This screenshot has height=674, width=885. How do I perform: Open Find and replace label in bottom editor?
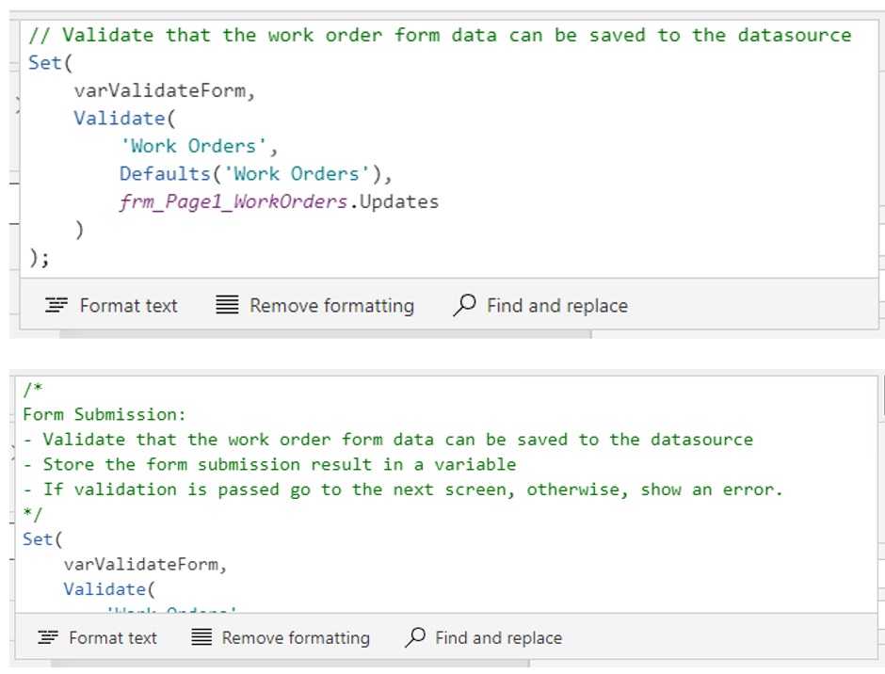pos(498,638)
